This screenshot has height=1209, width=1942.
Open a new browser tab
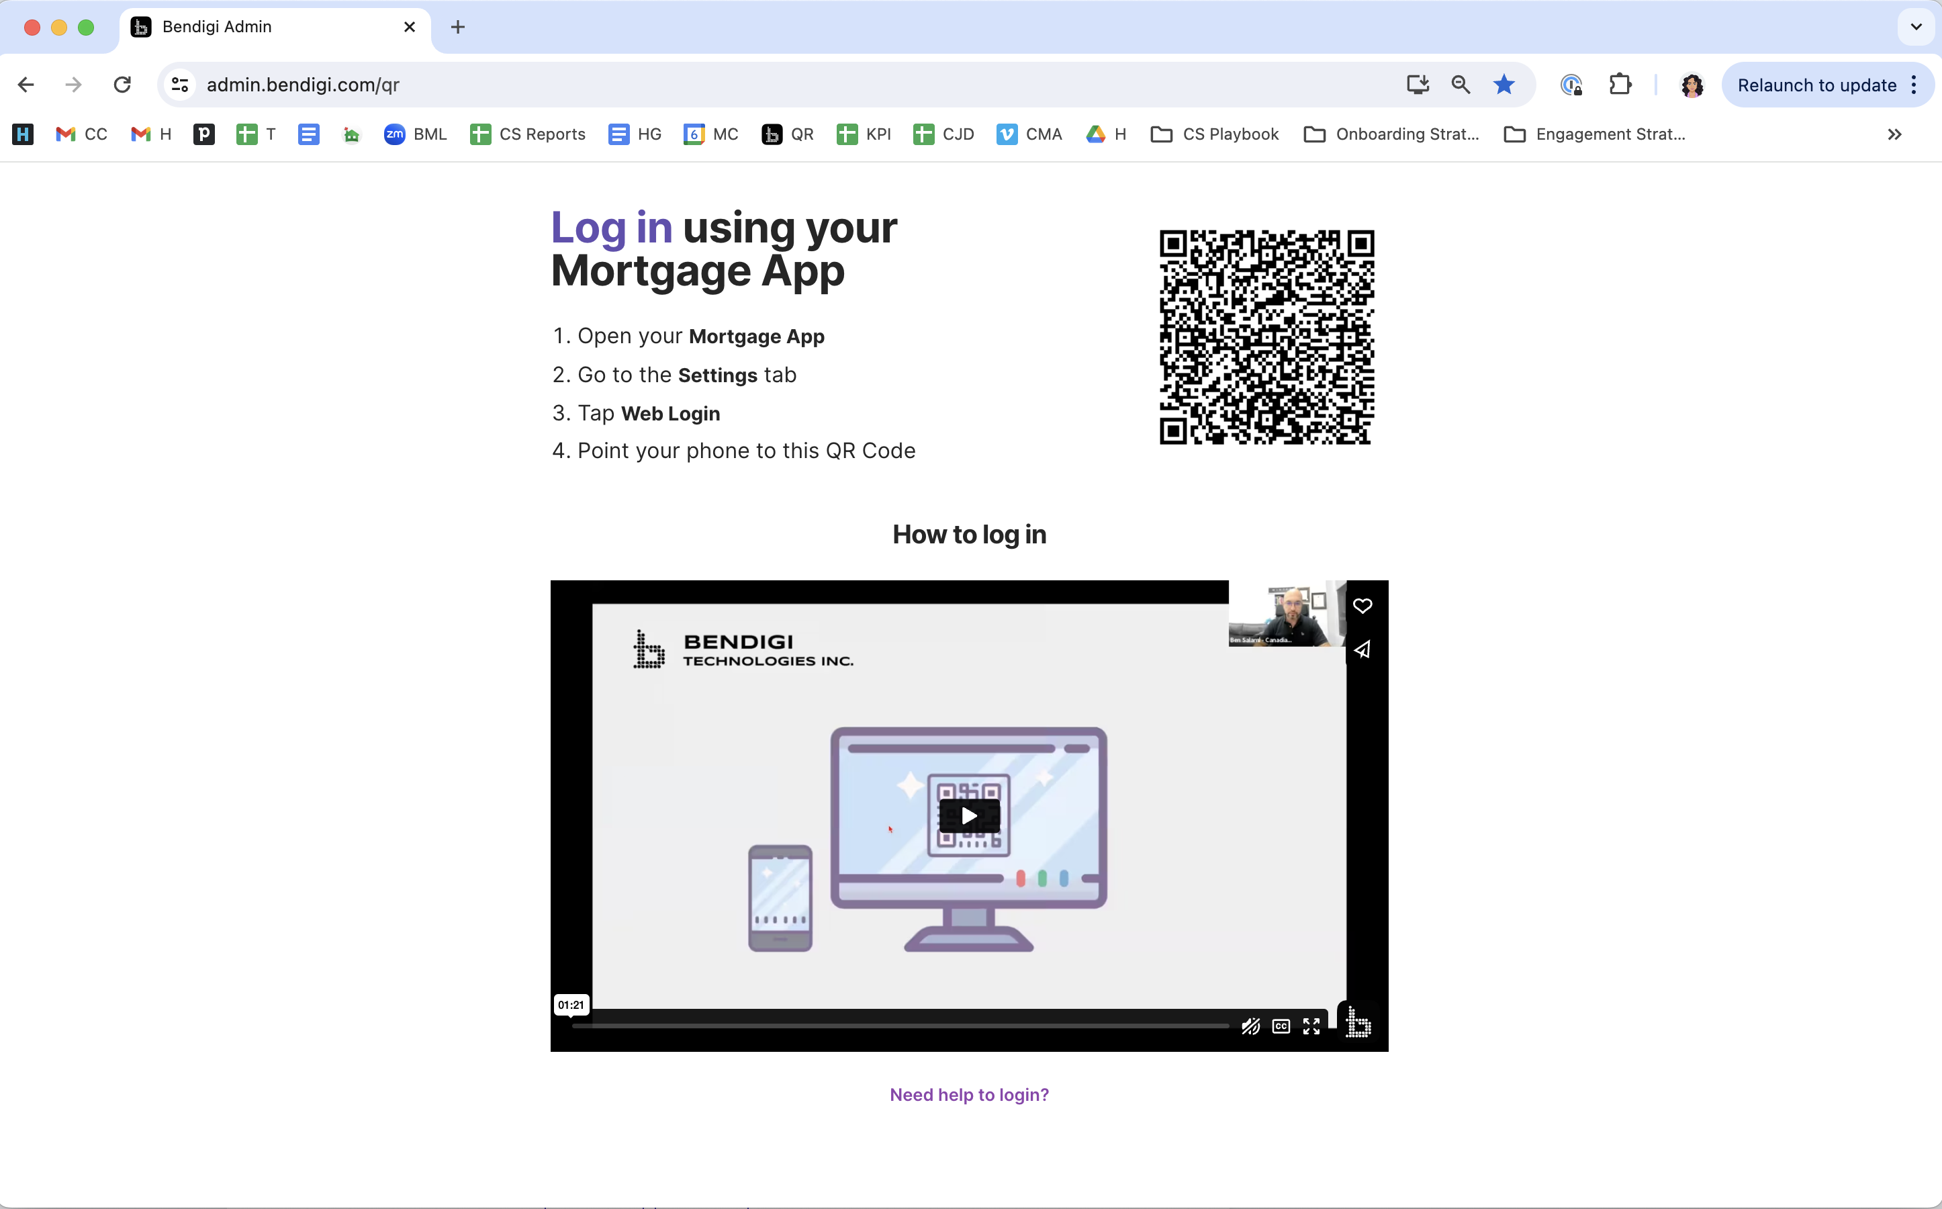click(458, 27)
